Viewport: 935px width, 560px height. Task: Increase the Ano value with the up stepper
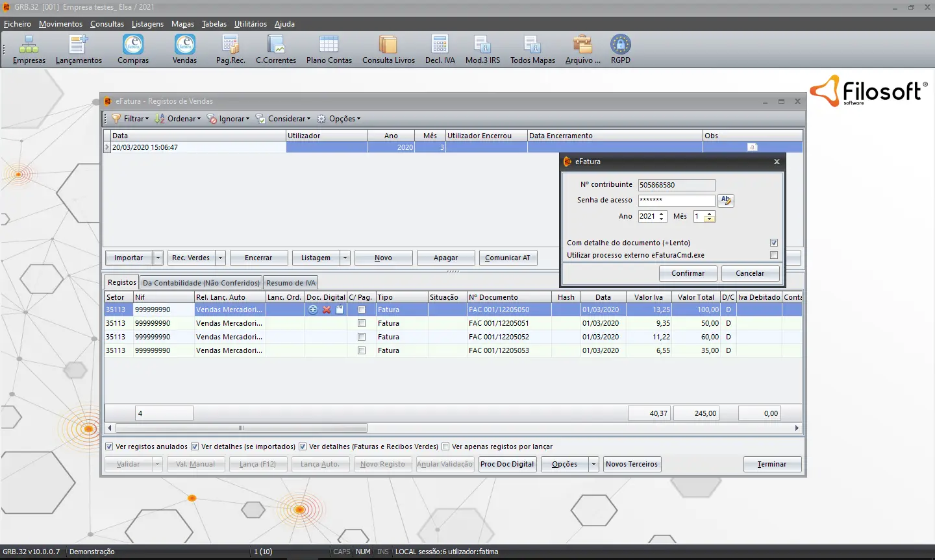click(662, 213)
